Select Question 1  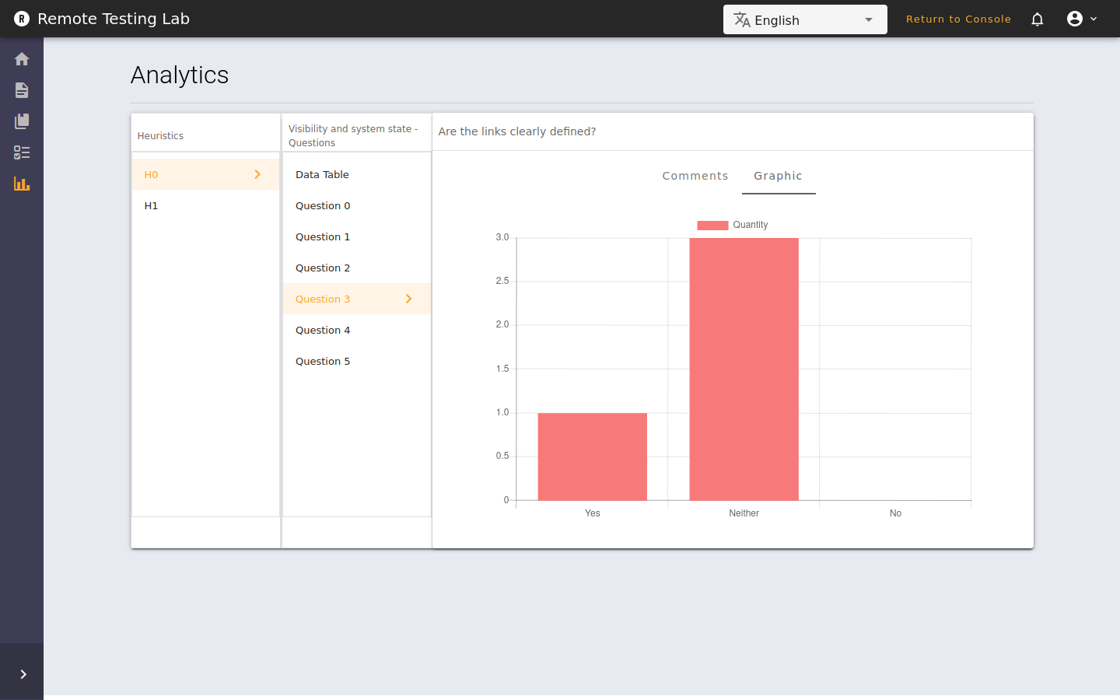pyautogui.click(x=356, y=236)
